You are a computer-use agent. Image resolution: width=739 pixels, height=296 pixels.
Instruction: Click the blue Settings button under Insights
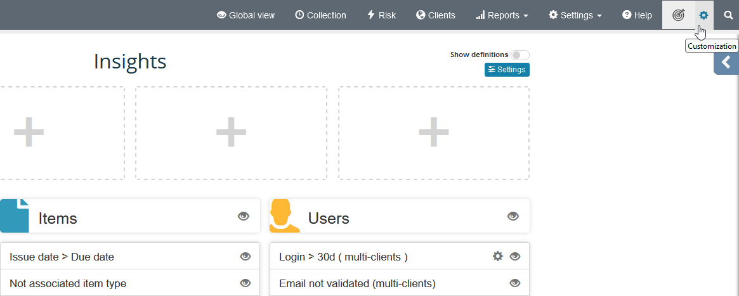click(x=507, y=70)
